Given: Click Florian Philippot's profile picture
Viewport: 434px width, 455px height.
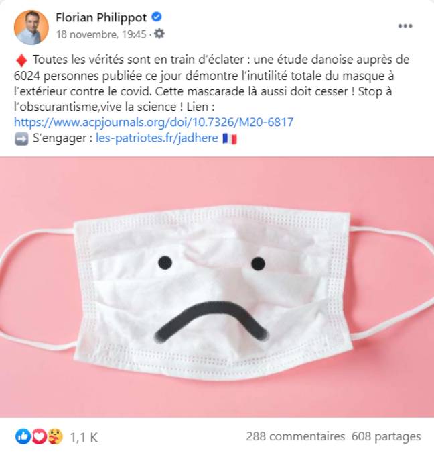Looking at the screenshot, I should tap(31, 27).
